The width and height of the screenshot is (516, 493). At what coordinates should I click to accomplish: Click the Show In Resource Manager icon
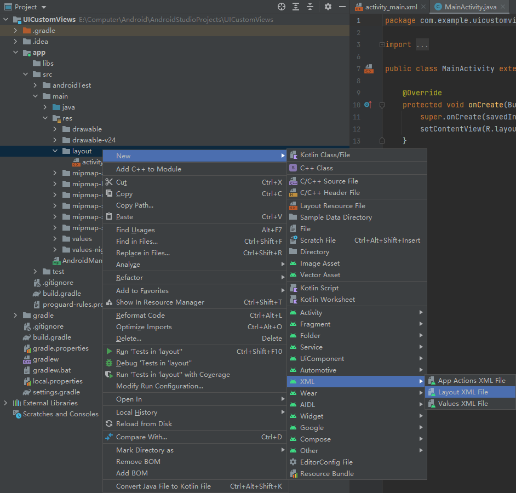(109, 302)
